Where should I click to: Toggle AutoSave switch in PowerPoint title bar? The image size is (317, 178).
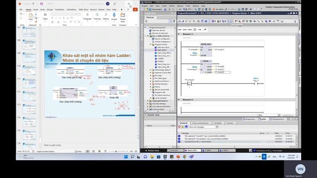[34, 3]
